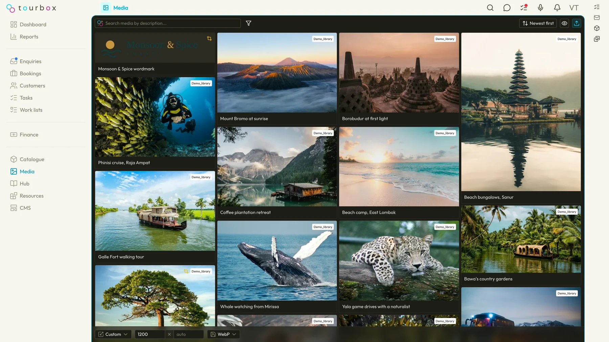Open Tasks in the sidebar
This screenshot has width=609, height=342.
tap(22, 98)
